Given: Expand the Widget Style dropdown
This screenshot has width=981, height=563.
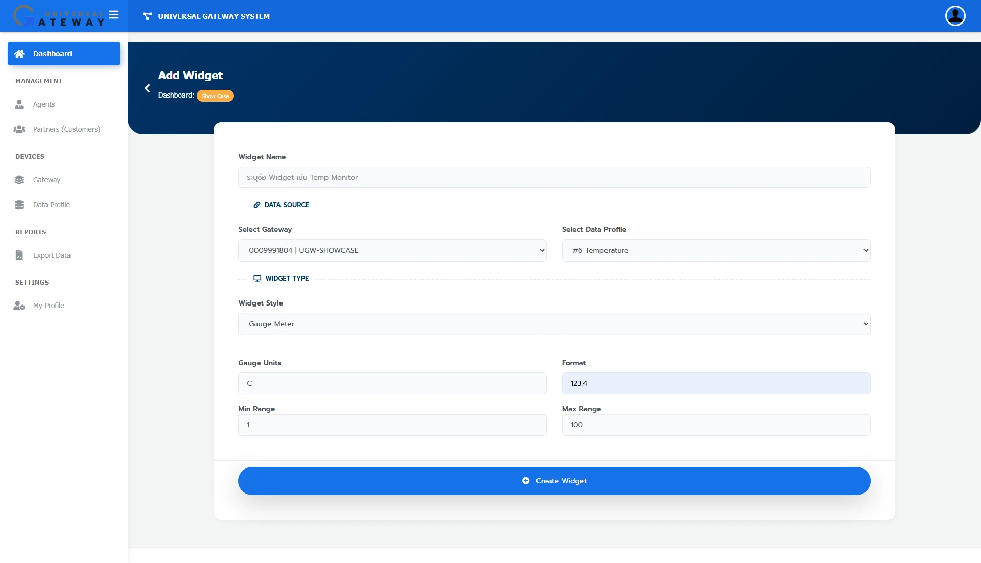Looking at the screenshot, I should pos(554,324).
